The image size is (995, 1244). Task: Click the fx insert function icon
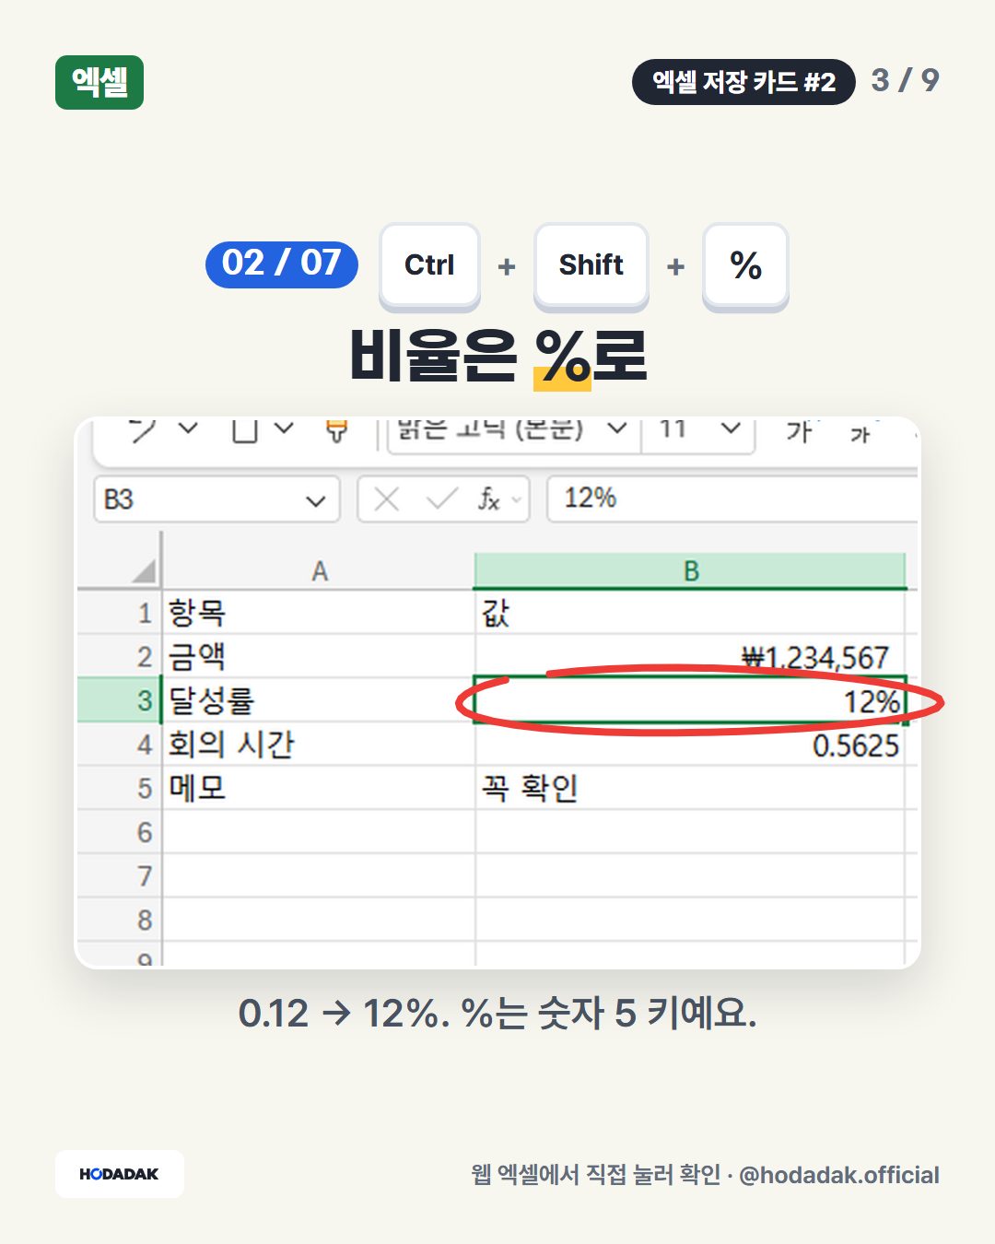click(489, 499)
